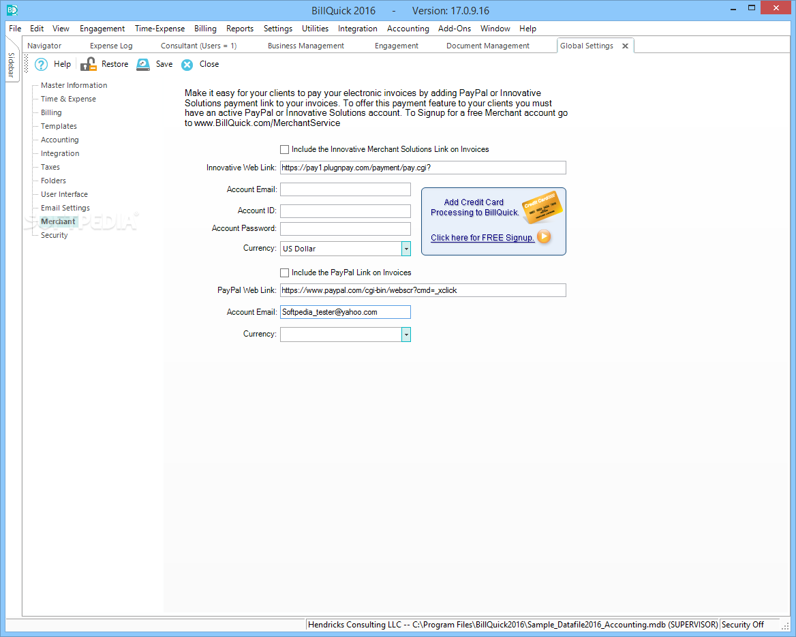Enable Include Innovative Merchant Solutions Link checkbox
This screenshot has width=796, height=637.
(284, 150)
